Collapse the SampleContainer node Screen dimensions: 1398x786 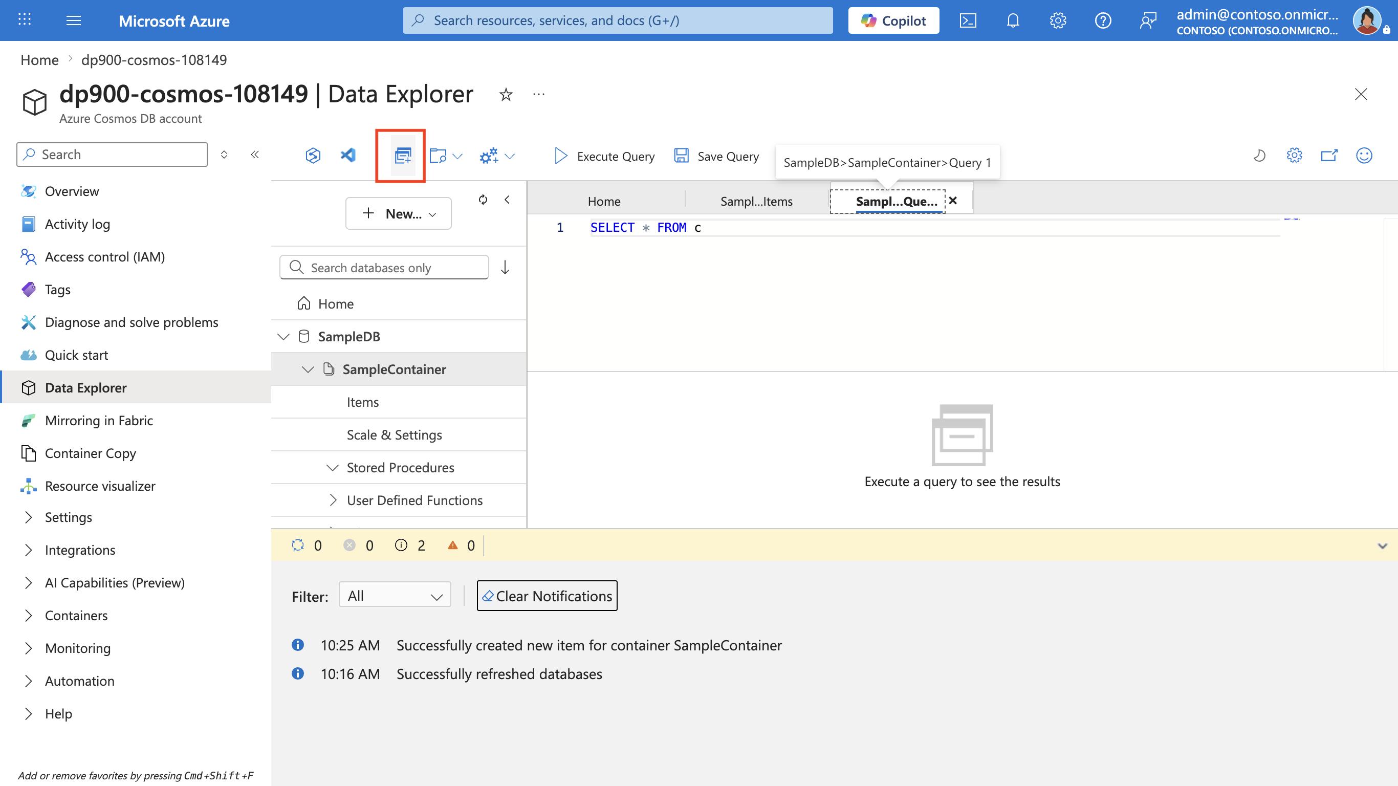(x=308, y=369)
